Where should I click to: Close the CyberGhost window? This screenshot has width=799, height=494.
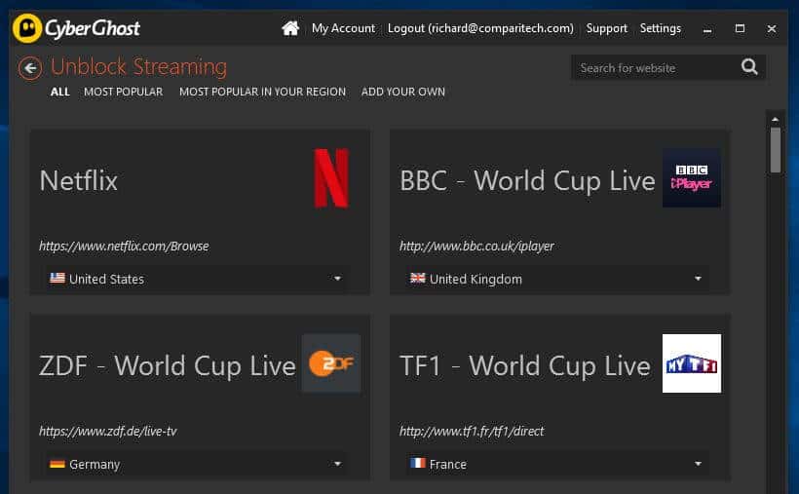[x=772, y=29]
